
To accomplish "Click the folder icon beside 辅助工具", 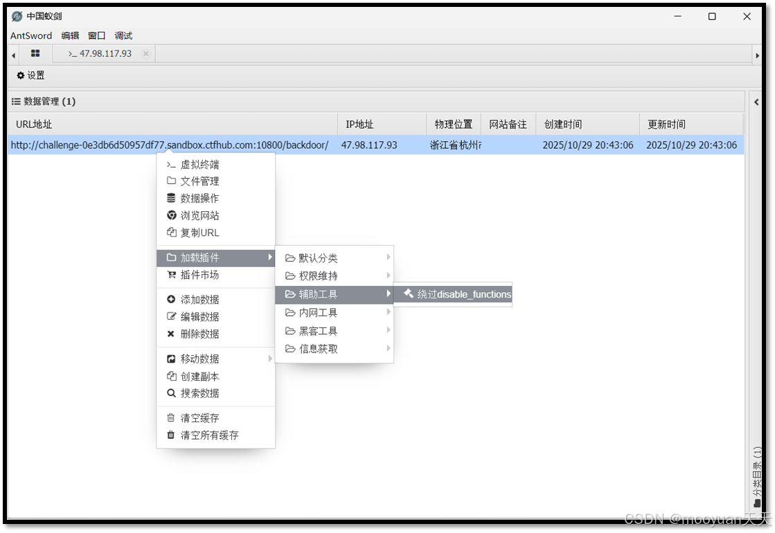I will [290, 294].
